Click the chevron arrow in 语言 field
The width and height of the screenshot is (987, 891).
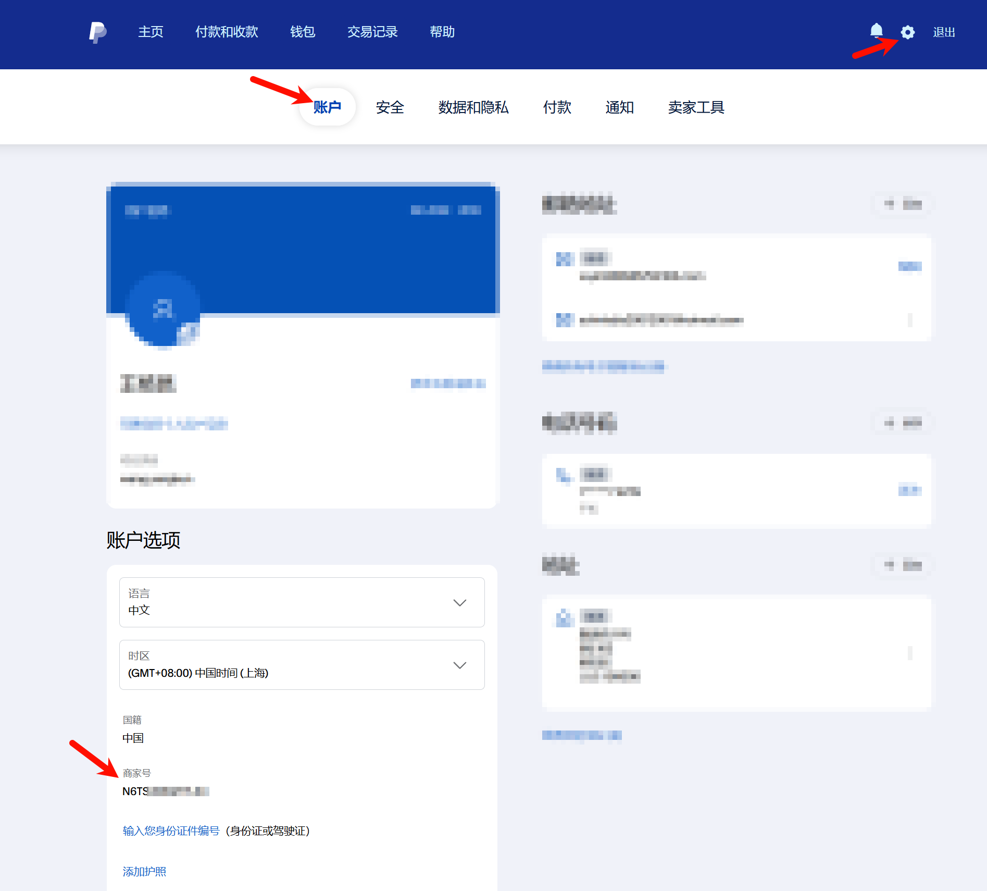[459, 603]
